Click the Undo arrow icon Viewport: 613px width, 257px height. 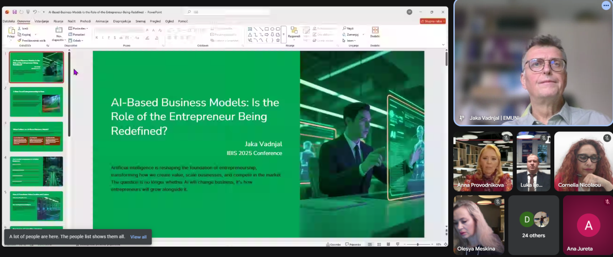click(x=35, y=12)
